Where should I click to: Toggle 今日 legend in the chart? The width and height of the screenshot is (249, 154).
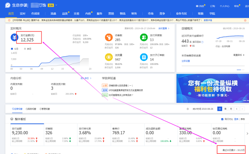pos(15,49)
